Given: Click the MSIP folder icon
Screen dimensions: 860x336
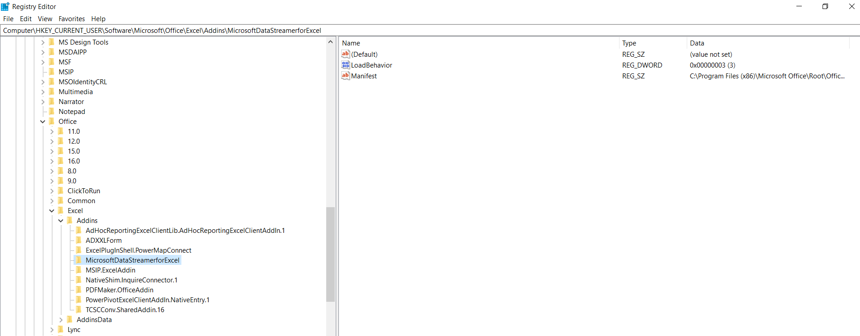Looking at the screenshot, I should click(51, 72).
